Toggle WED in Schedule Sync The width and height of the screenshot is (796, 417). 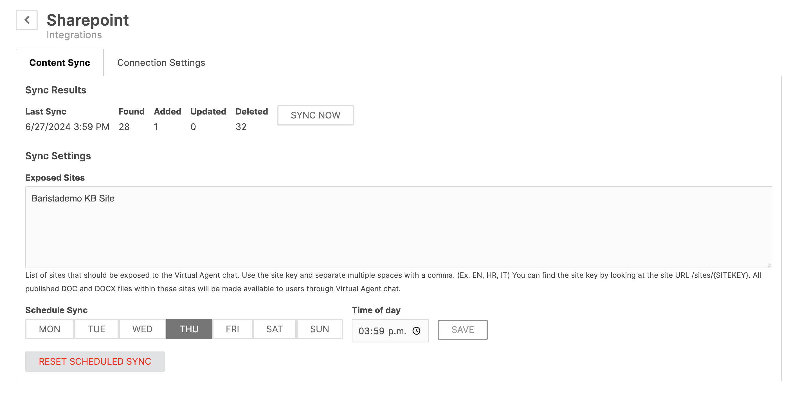(142, 329)
